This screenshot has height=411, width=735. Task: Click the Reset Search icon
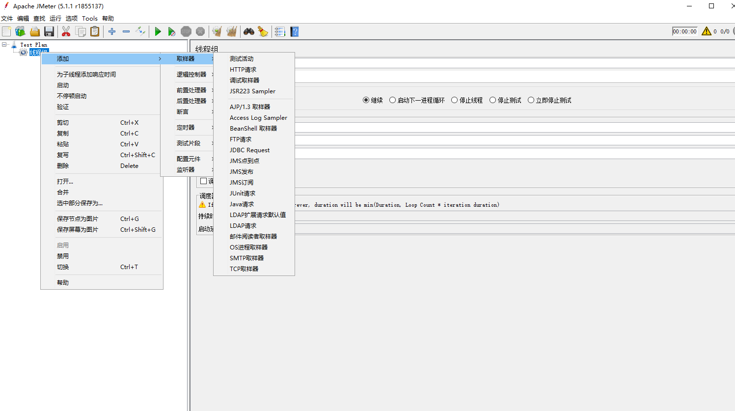[x=263, y=31]
